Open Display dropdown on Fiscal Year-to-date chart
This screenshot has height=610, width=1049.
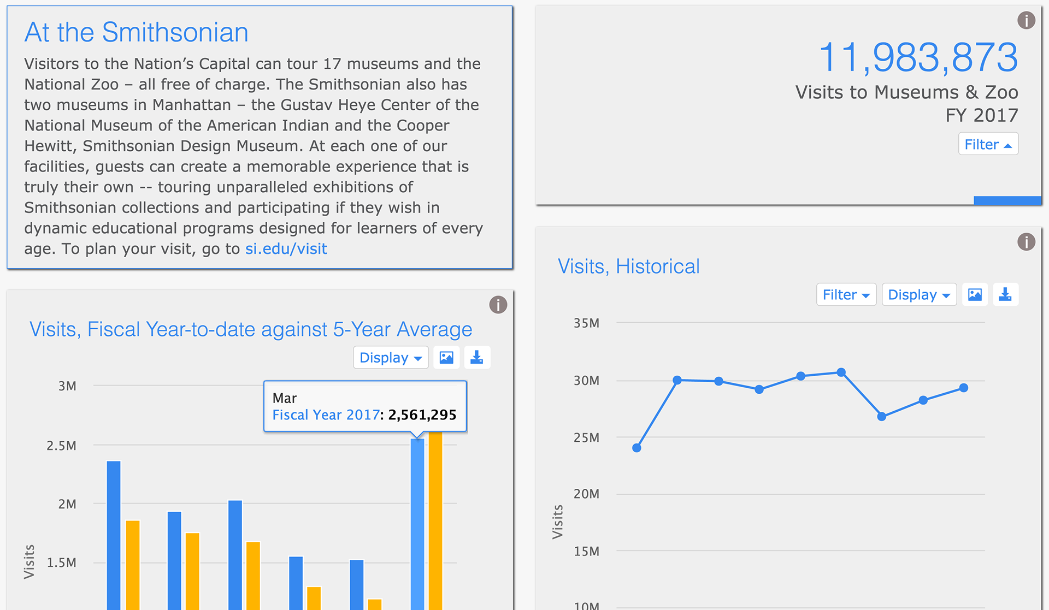(x=391, y=358)
